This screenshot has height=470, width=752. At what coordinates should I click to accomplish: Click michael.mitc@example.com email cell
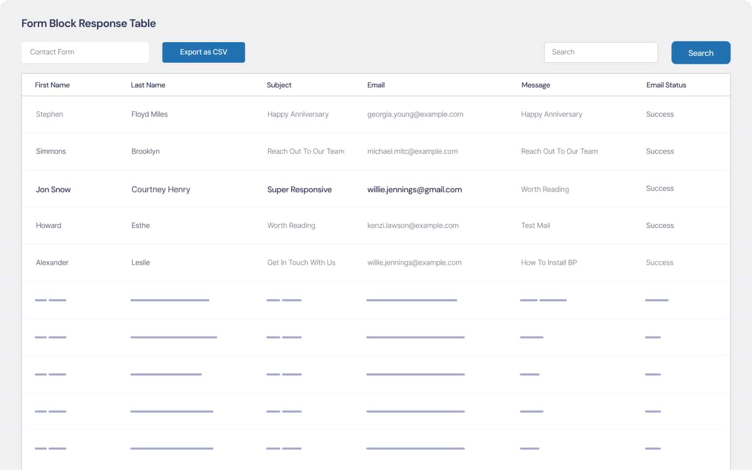pyautogui.click(x=413, y=151)
